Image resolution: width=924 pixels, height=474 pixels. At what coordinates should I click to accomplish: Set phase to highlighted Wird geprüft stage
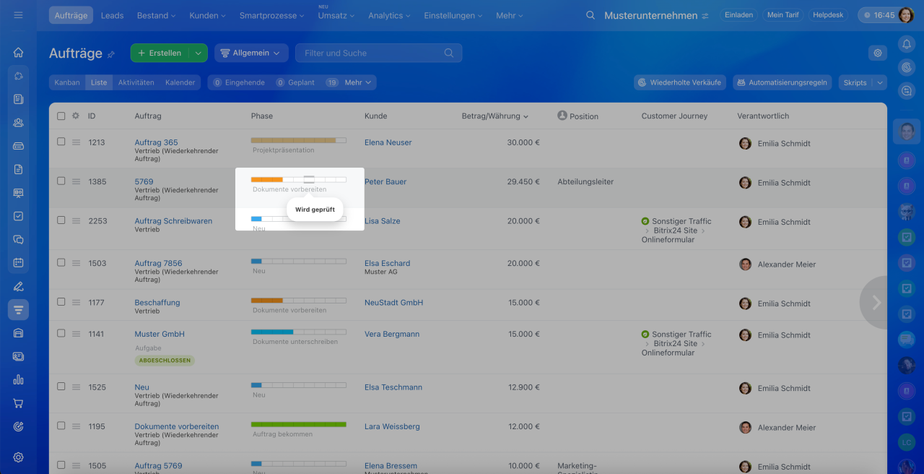[309, 179]
